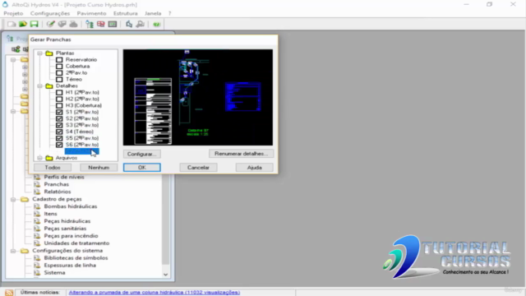Click the green Save disk icon
This screenshot has height=296, width=526.
coord(35,24)
